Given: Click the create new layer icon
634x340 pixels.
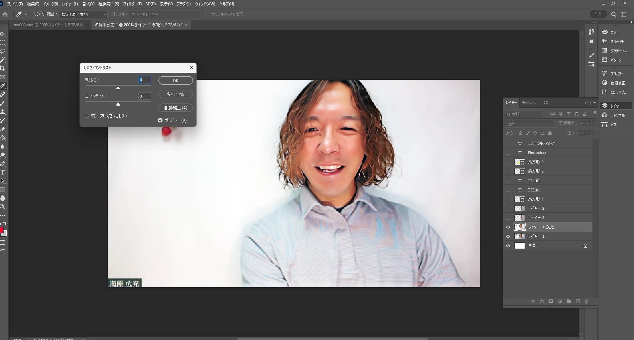Looking at the screenshot, I should 578,301.
